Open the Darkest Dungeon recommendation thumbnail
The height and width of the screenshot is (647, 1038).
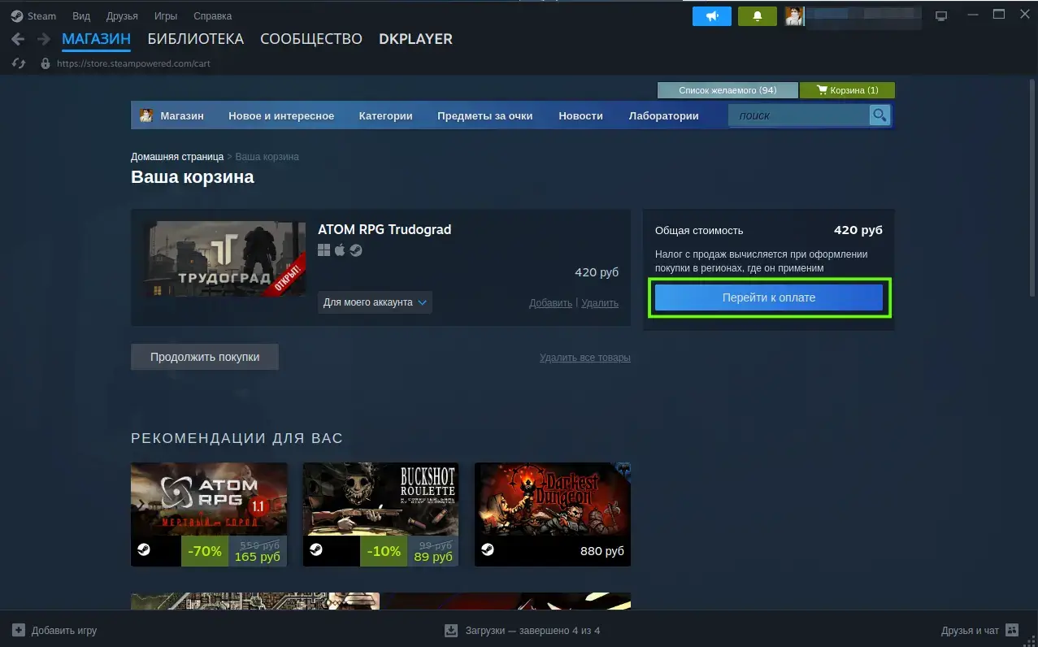[553, 499]
